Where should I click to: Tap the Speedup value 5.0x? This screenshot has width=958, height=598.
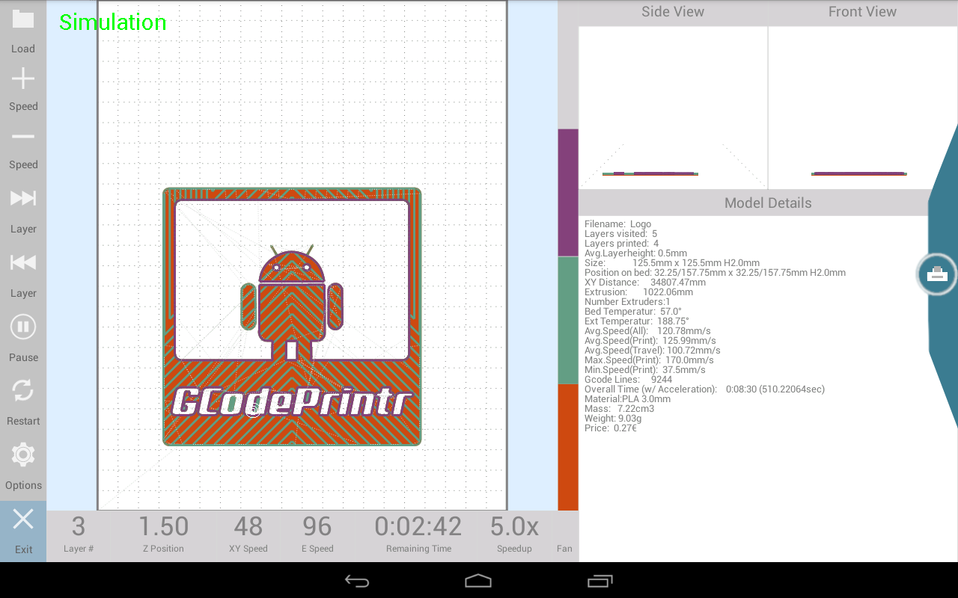coord(514,527)
